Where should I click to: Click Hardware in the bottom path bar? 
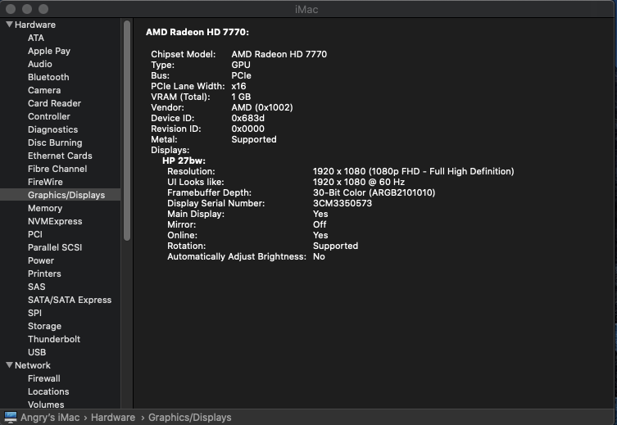click(113, 418)
